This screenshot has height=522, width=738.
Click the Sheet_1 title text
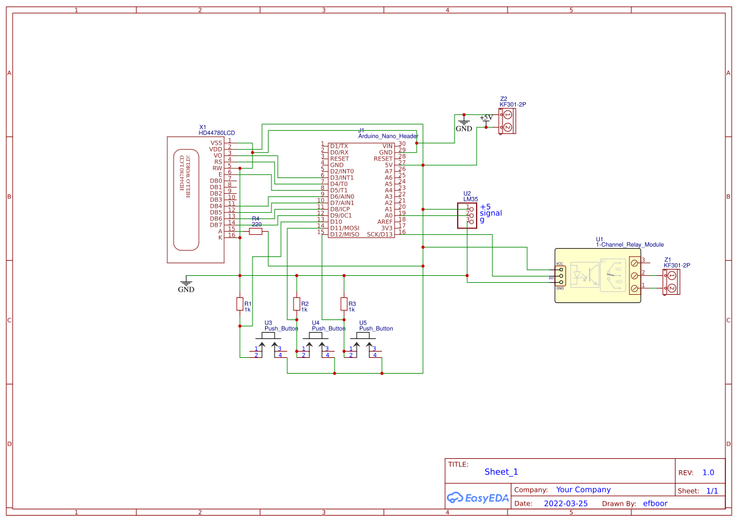pyautogui.click(x=501, y=472)
